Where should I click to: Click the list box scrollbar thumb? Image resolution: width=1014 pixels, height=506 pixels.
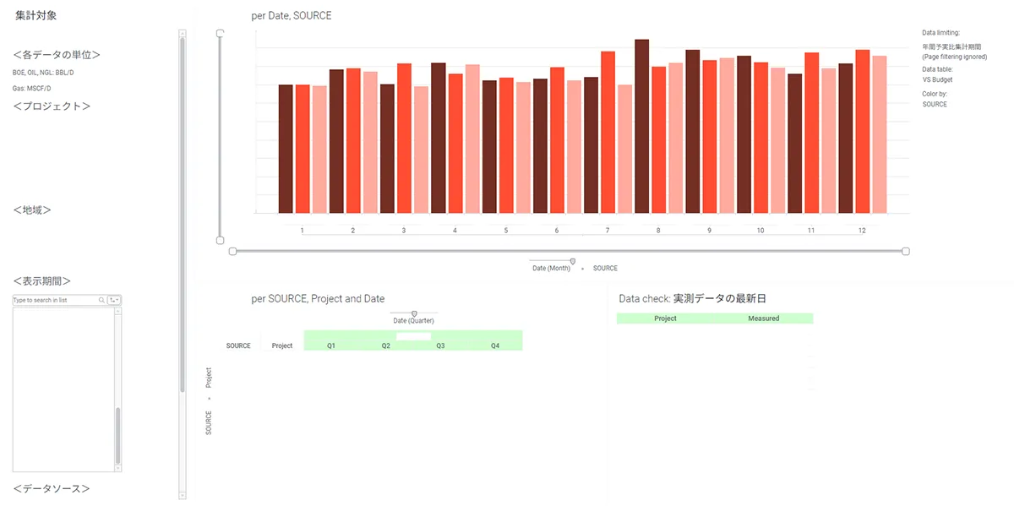pyautogui.click(x=117, y=435)
